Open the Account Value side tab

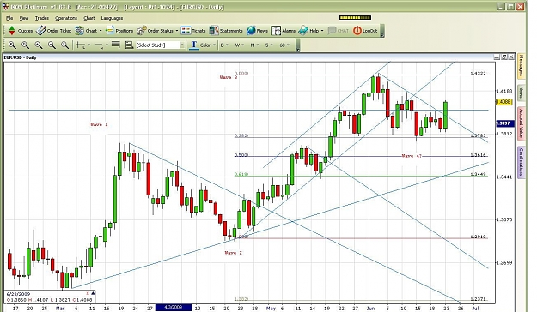521,123
